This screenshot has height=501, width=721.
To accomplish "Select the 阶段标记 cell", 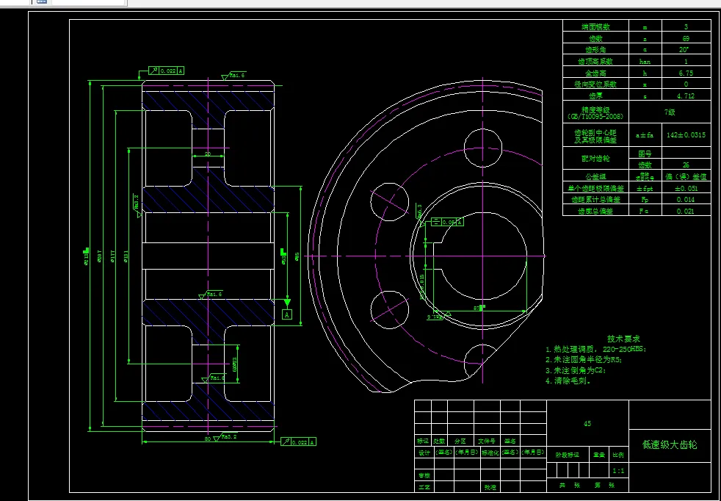I will [x=568, y=455].
